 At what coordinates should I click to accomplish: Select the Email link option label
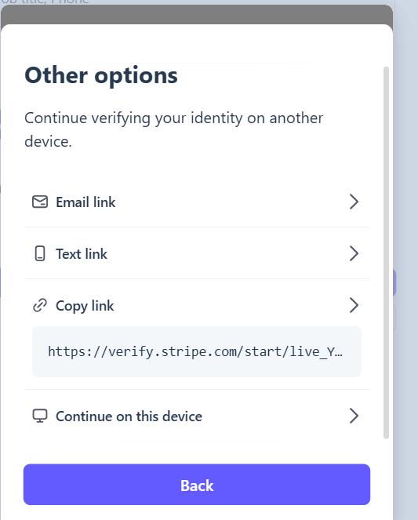85,202
